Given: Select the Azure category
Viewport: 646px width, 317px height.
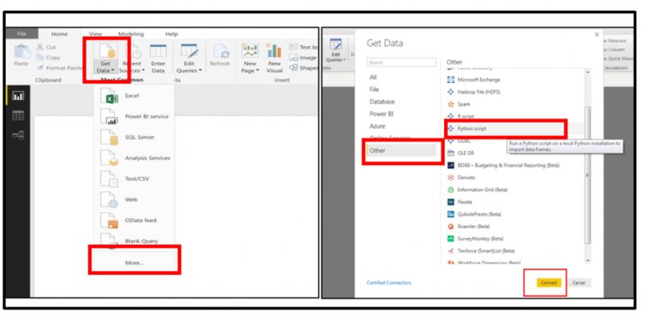Looking at the screenshot, I should coord(377,126).
